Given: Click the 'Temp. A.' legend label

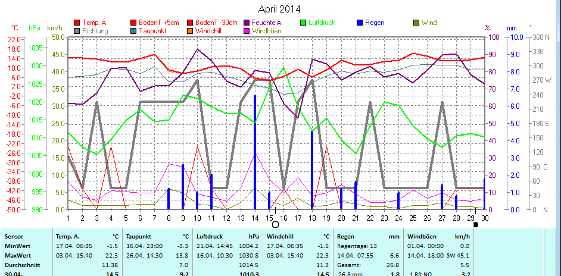Looking at the screenshot, I should pos(95,23).
